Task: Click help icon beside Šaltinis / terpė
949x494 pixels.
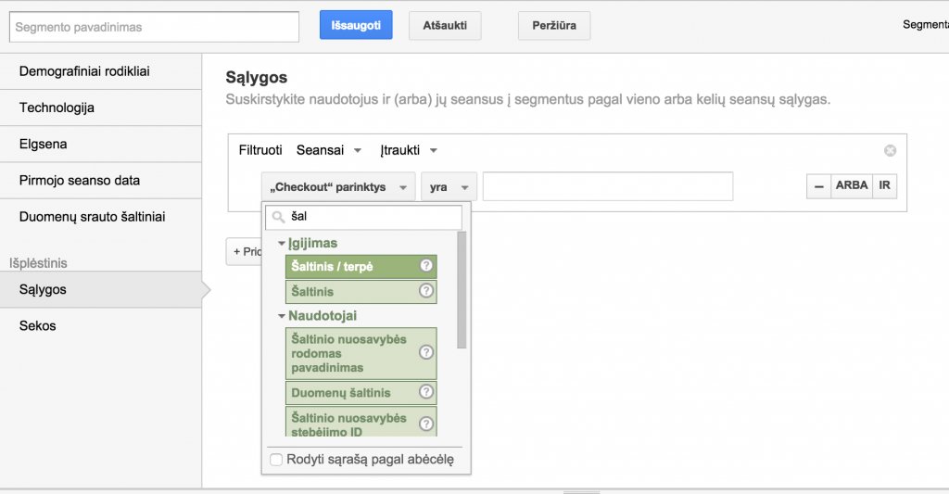Action: [426, 266]
